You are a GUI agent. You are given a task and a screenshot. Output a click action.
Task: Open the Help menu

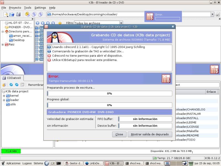(x=52, y=8)
